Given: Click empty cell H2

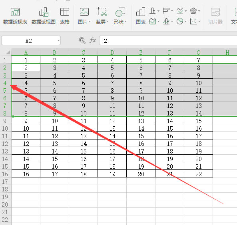Looking at the screenshot, I should 225,68.
